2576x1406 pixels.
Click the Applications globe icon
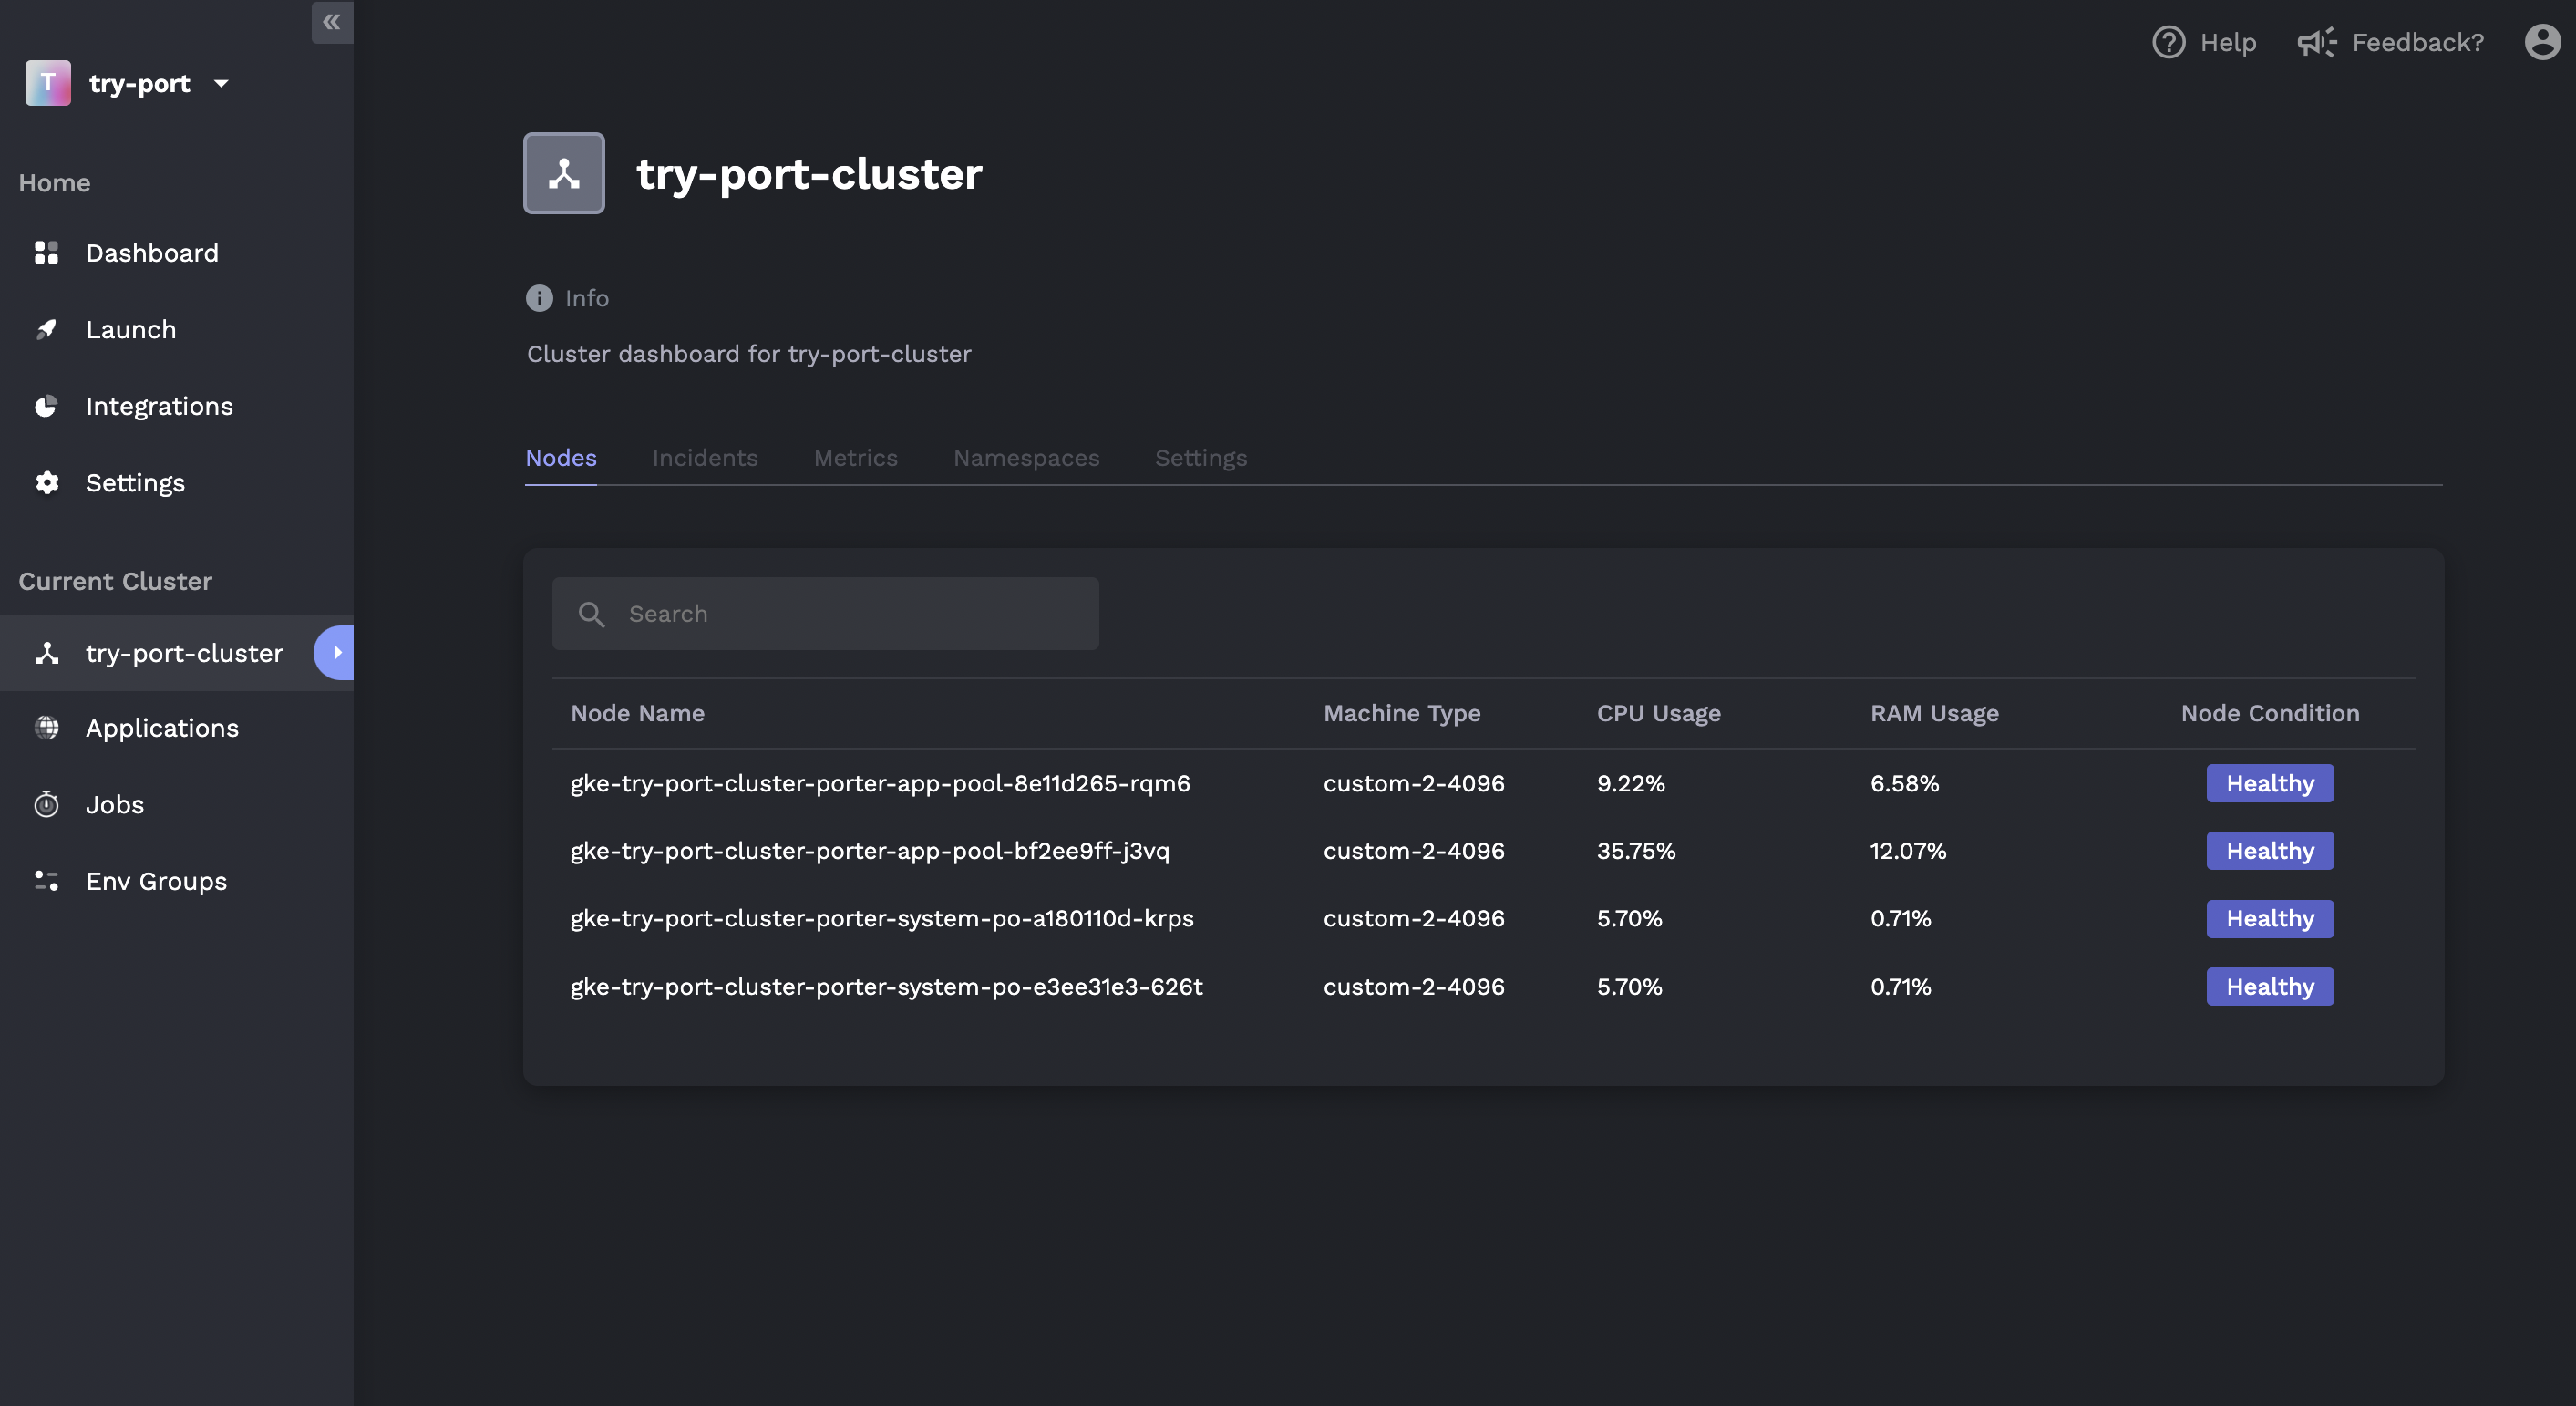(x=47, y=728)
